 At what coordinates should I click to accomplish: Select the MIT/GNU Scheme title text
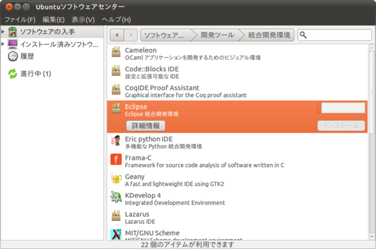pos(152,233)
